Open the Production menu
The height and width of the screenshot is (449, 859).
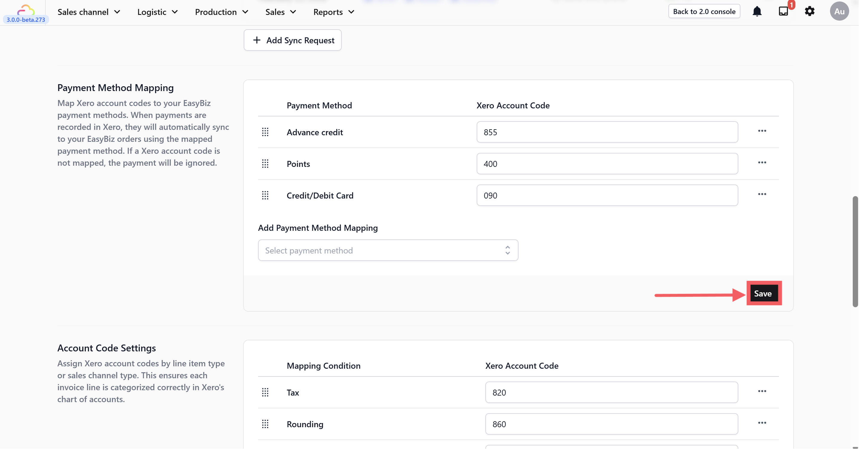[221, 12]
